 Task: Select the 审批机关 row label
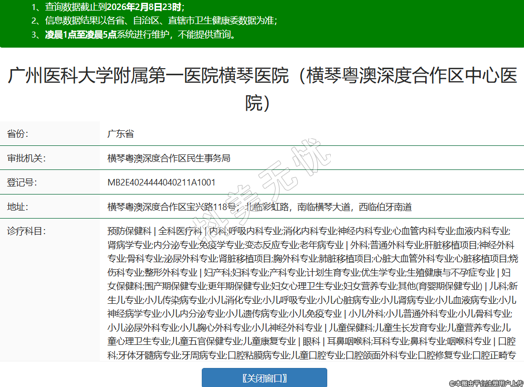pos(26,158)
